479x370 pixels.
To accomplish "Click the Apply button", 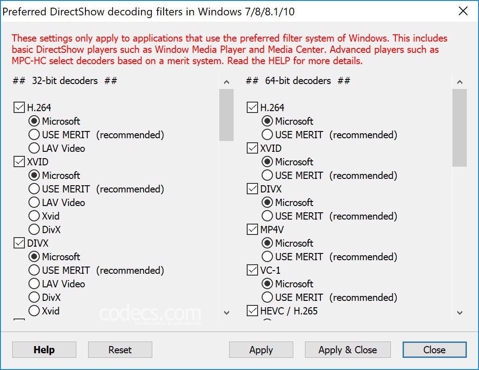I will tap(261, 349).
